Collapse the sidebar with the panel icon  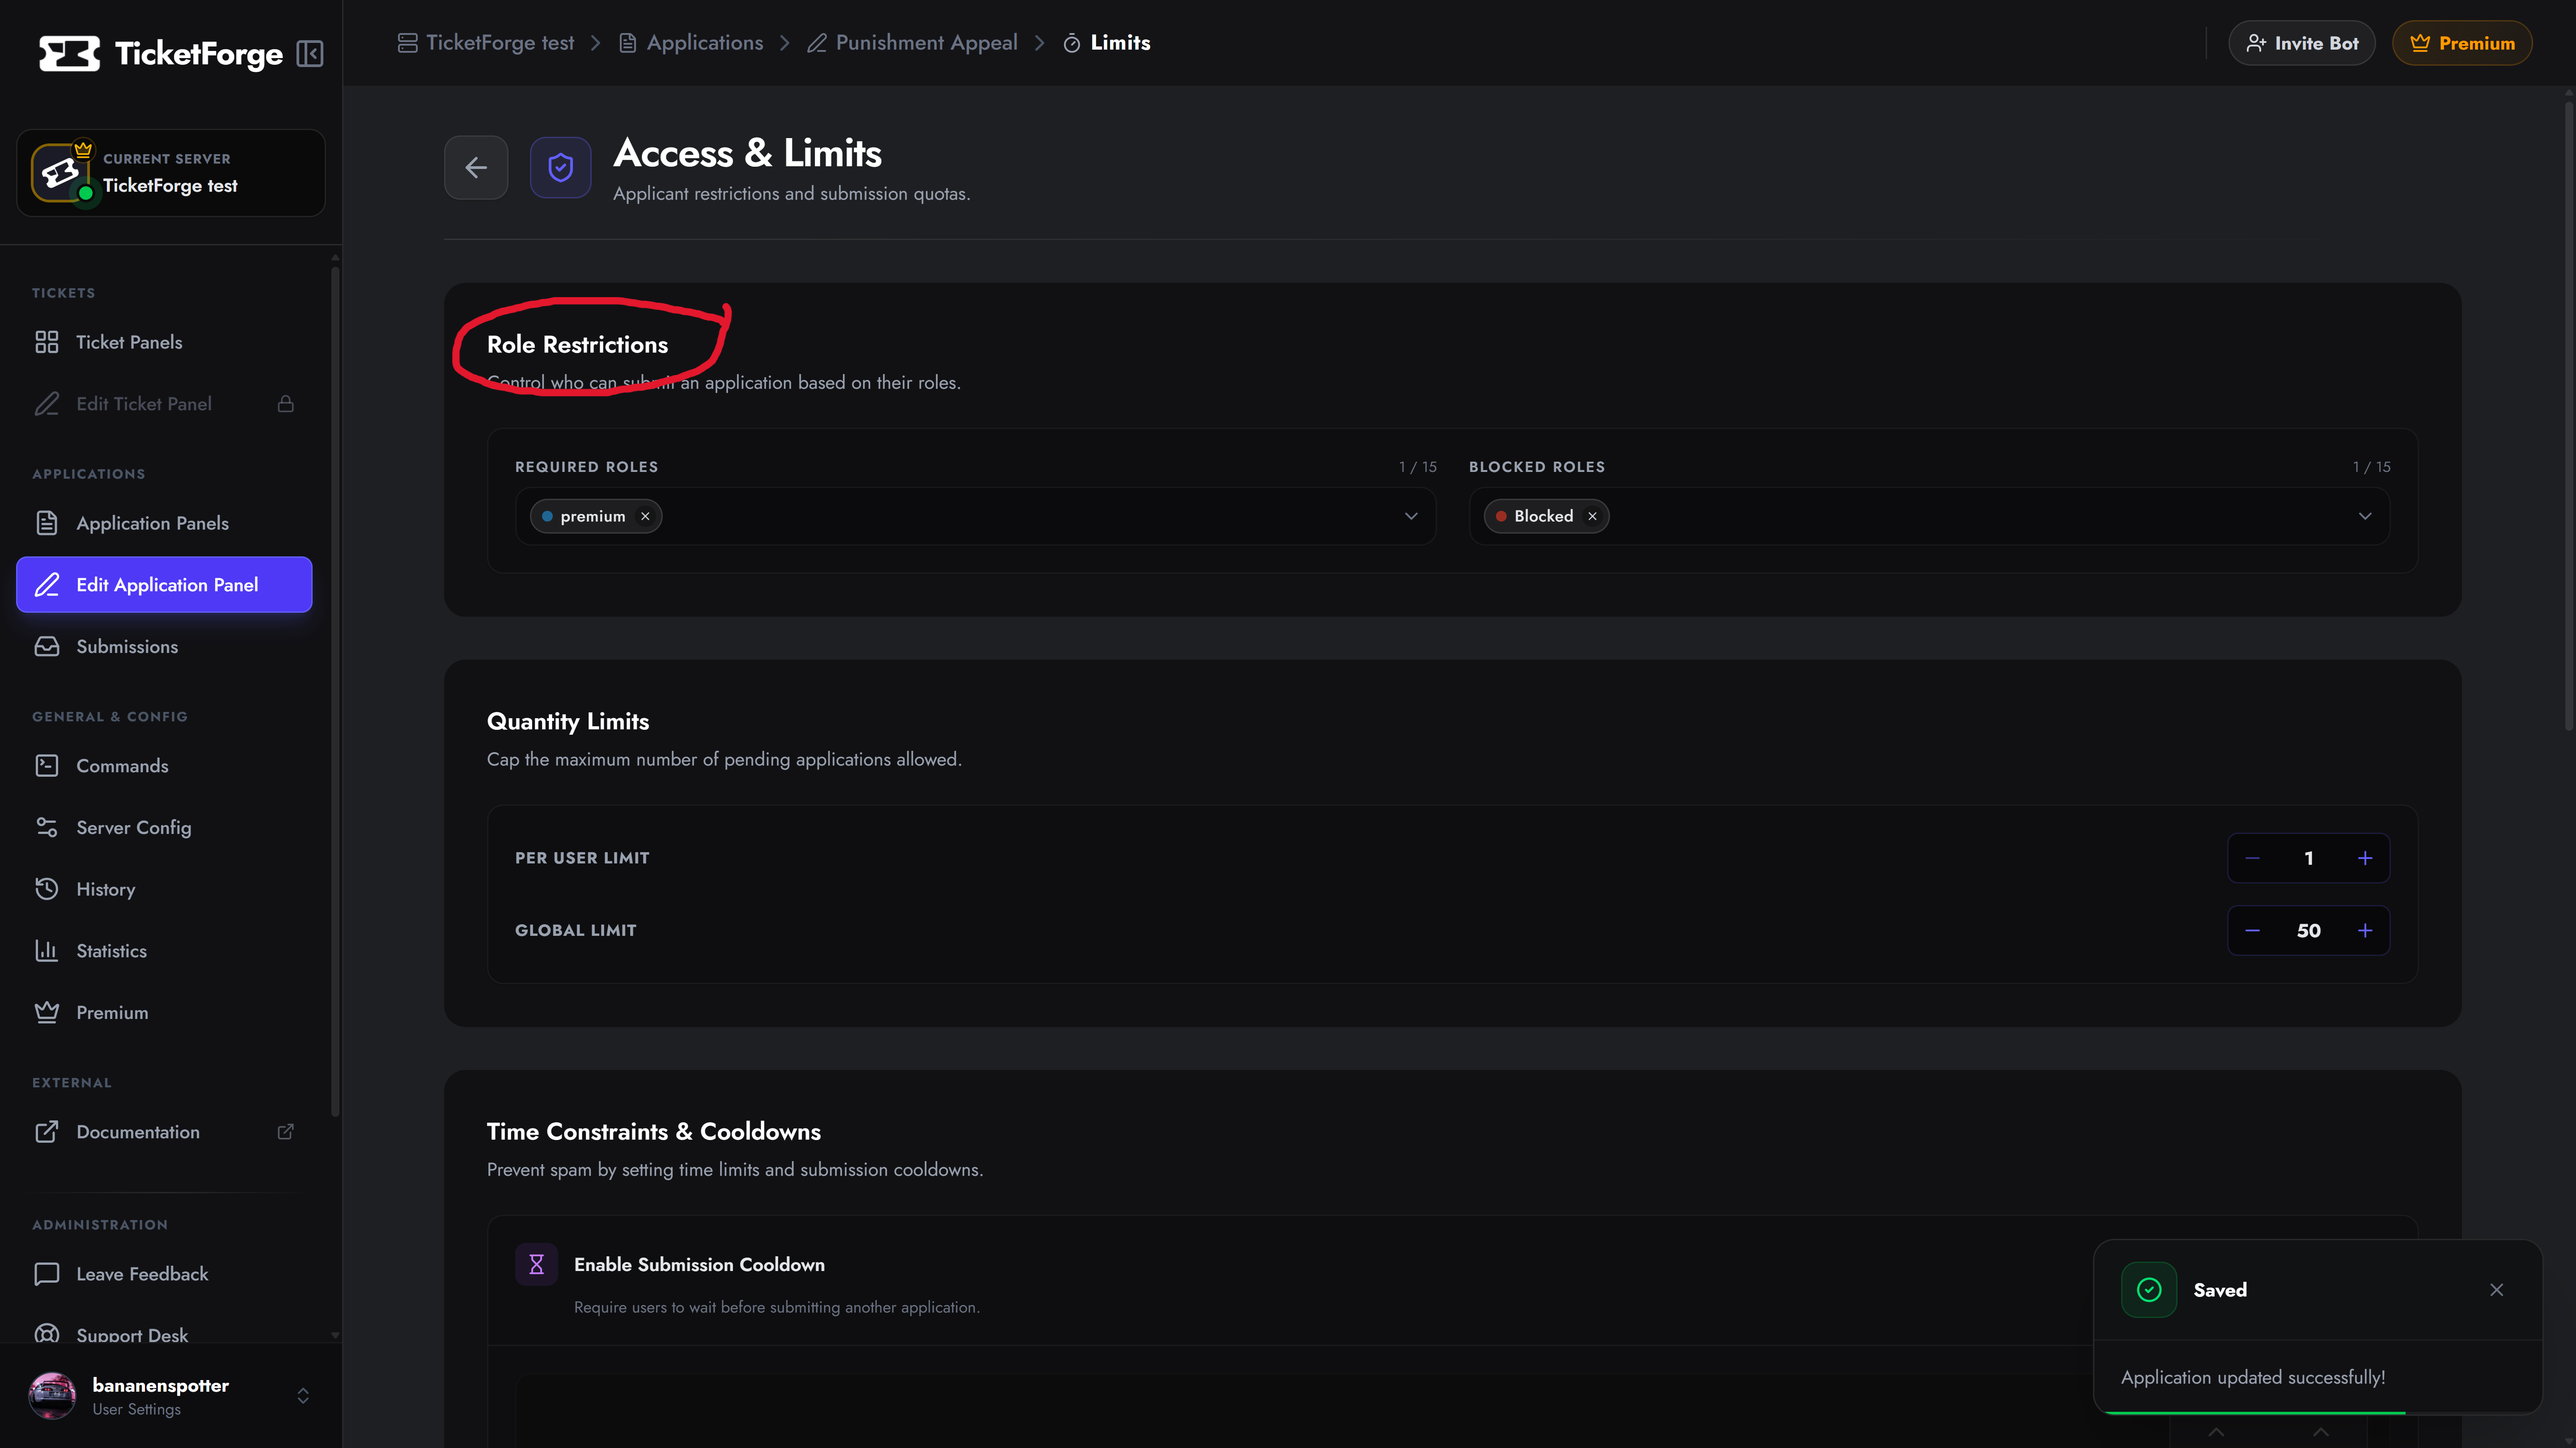click(x=310, y=53)
